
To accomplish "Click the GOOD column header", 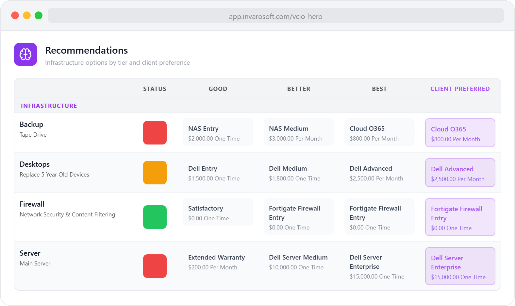I will (x=218, y=89).
